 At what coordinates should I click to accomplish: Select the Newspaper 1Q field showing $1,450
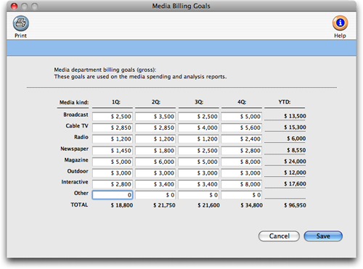(x=113, y=151)
